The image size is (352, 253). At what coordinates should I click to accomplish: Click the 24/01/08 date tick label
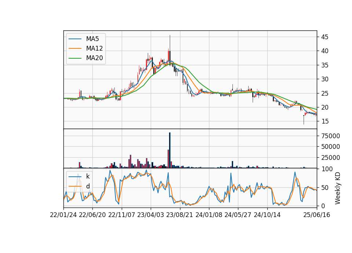point(209,215)
